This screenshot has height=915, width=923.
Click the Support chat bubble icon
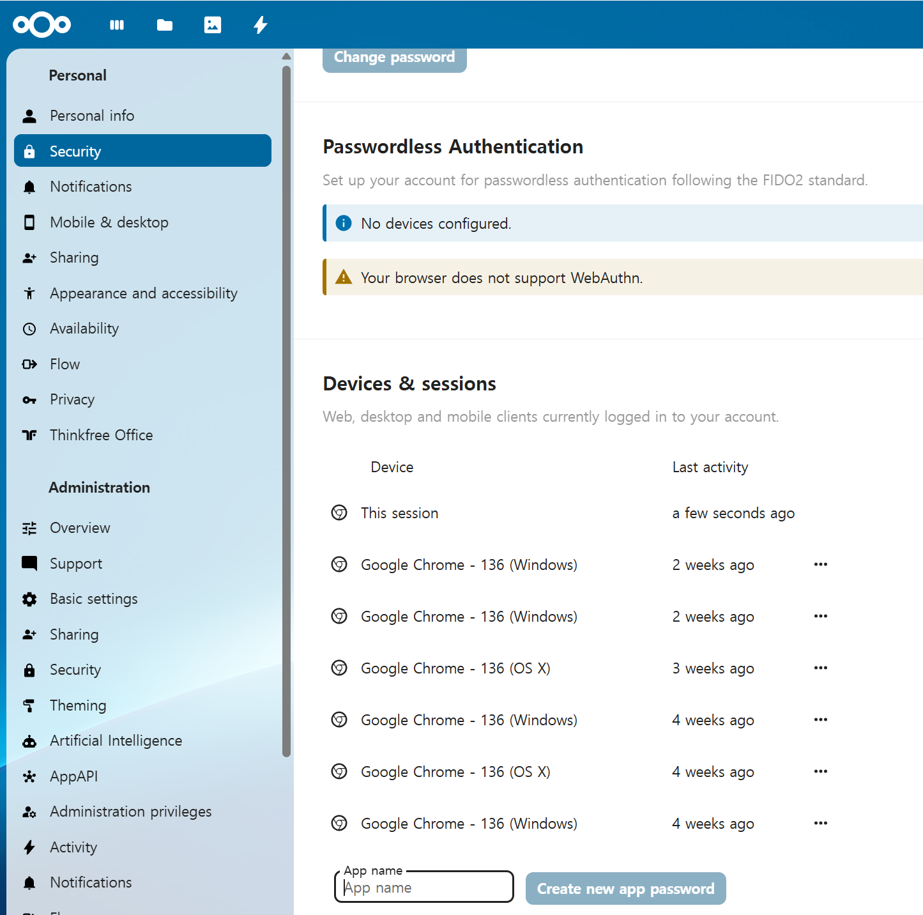29,564
